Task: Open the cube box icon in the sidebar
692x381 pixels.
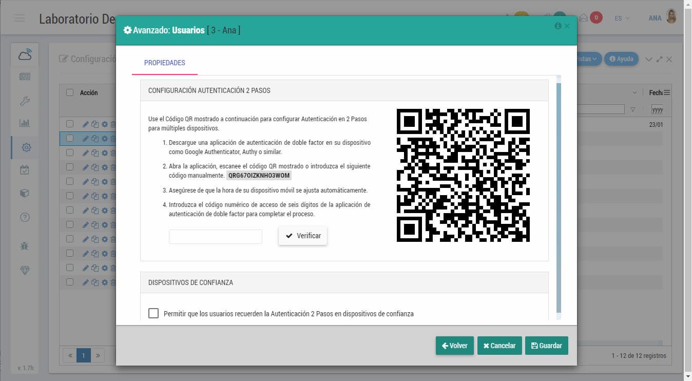Action: (25, 193)
